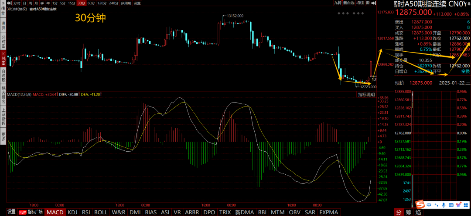471x216 pixels.
Task: Click the 九转 indicator button
Action: [x=338, y=3]
